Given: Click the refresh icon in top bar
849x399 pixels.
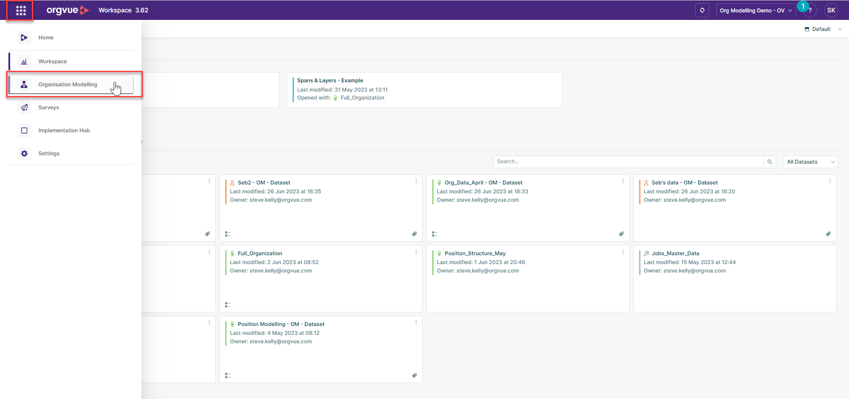Looking at the screenshot, I should tap(702, 10).
